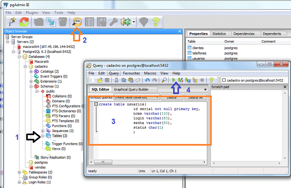Close the Scratch pad panel
291x188 pixels.
285,87
